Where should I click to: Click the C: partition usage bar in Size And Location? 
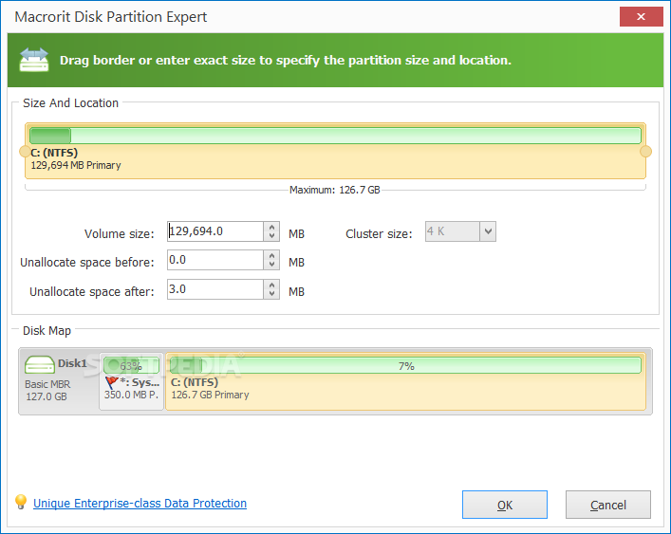(x=336, y=136)
